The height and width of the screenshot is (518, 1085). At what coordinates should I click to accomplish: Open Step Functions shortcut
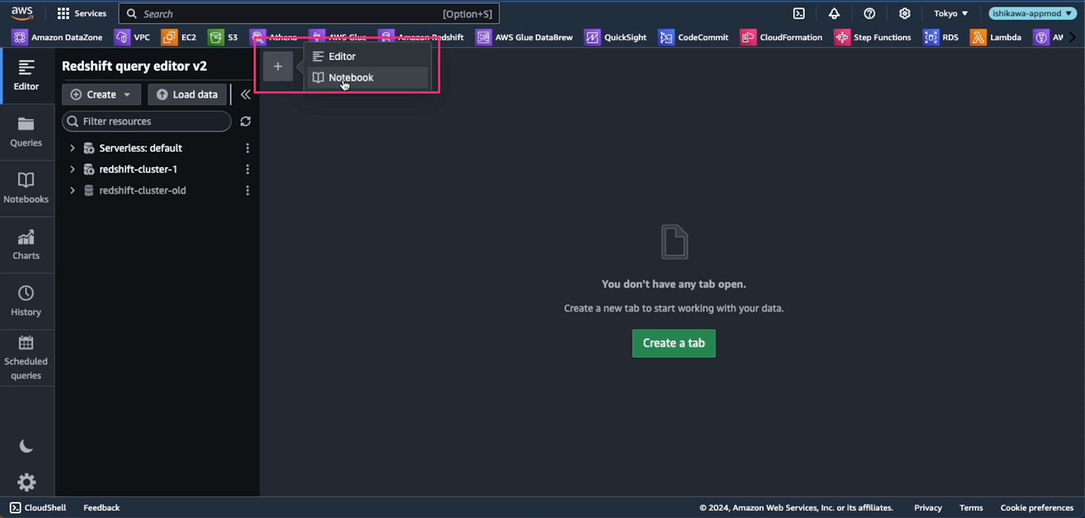point(872,37)
